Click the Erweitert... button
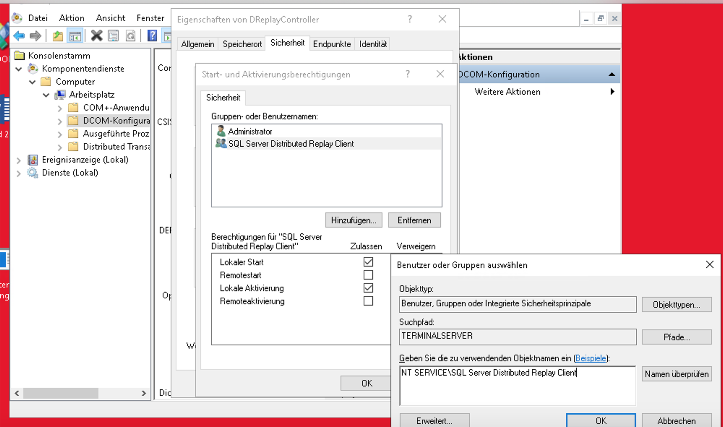723x427 pixels. point(435,420)
